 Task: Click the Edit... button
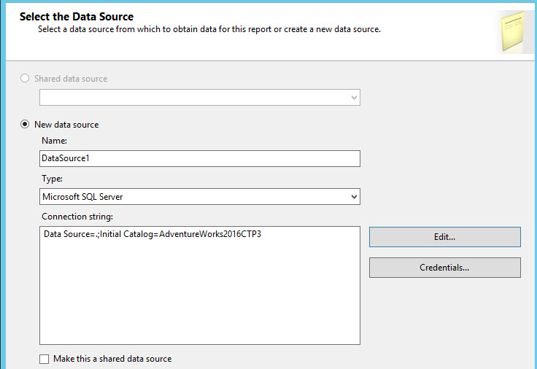(444, 237)
